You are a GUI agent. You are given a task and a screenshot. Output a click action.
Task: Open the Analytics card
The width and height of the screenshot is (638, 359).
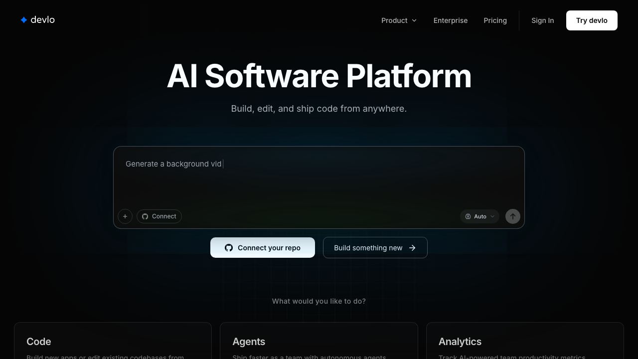(525, 341)
